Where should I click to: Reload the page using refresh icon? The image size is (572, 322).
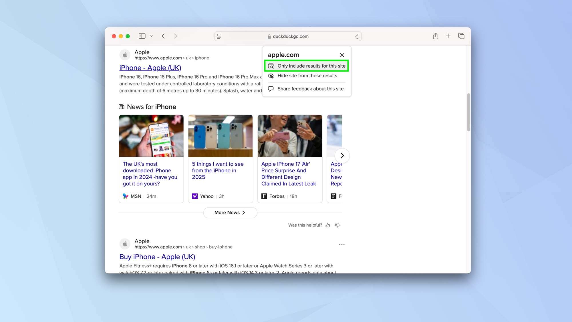point(357,36)
